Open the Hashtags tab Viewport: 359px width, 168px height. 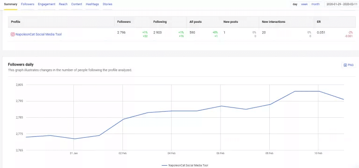point(92,4)
